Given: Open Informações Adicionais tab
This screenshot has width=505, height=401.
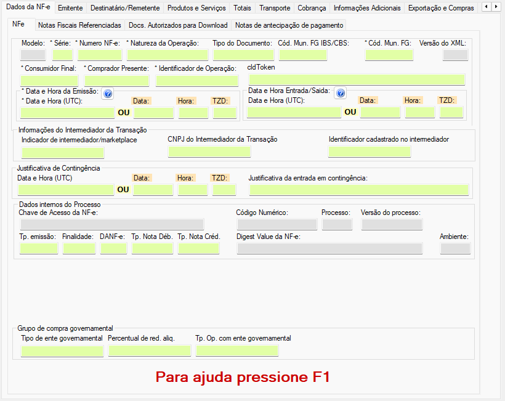Looking at the screenshot, I should pyautogui.click(x=367, y=8).
